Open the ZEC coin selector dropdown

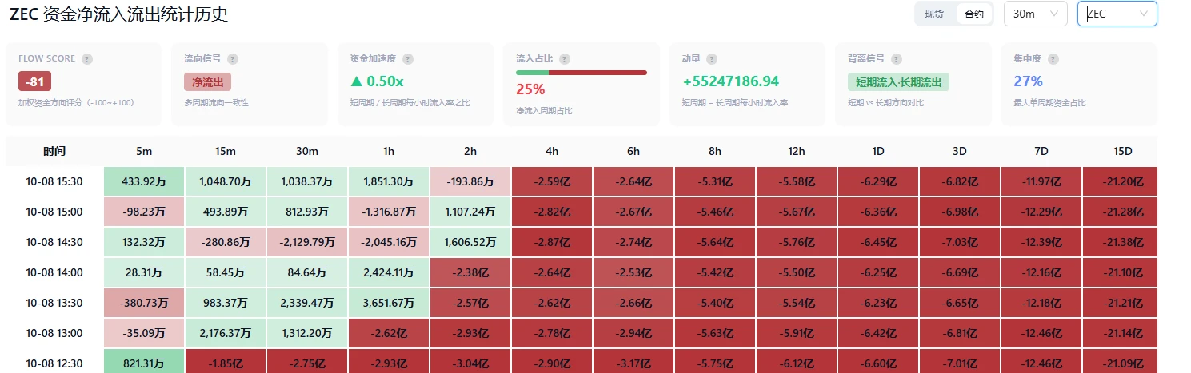(x=1117, y=14)
